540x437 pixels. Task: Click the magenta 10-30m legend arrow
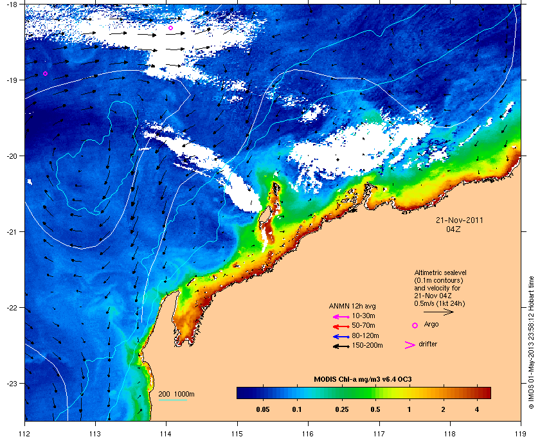pyautogui.click(x=341, y=316)
